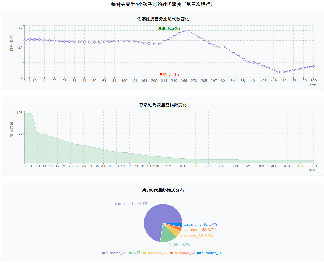Image resolution: width=324 pixels, height=263 pixels.
Task: Toggle 佐藤 series in the bottom legend
Action: pyautogui.click(x=135, y=253)
